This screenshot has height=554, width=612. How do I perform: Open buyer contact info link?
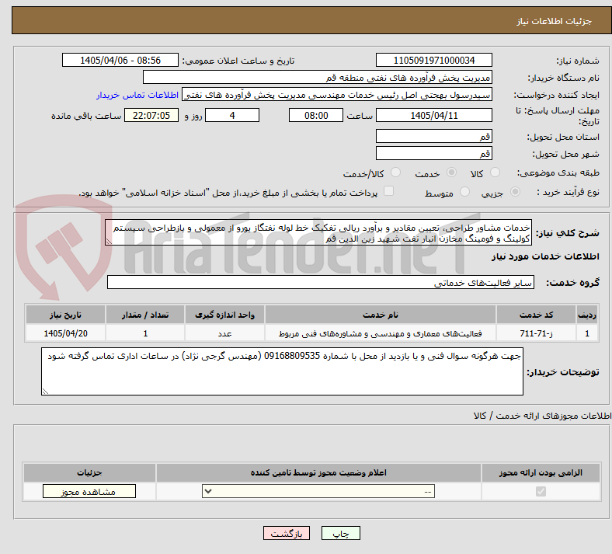(137, 95)
